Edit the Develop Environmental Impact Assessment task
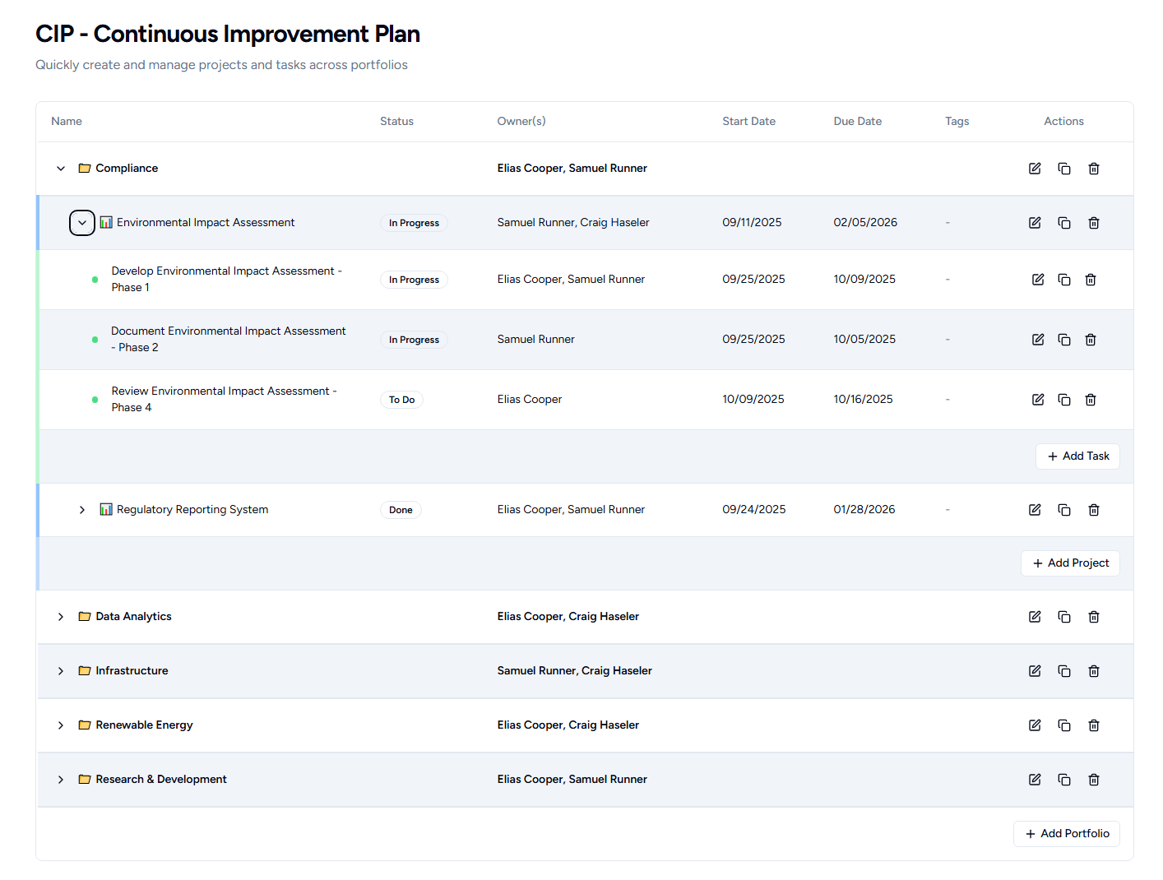The height and width of the screenshot is (880, 1163). click(1038, 280)
